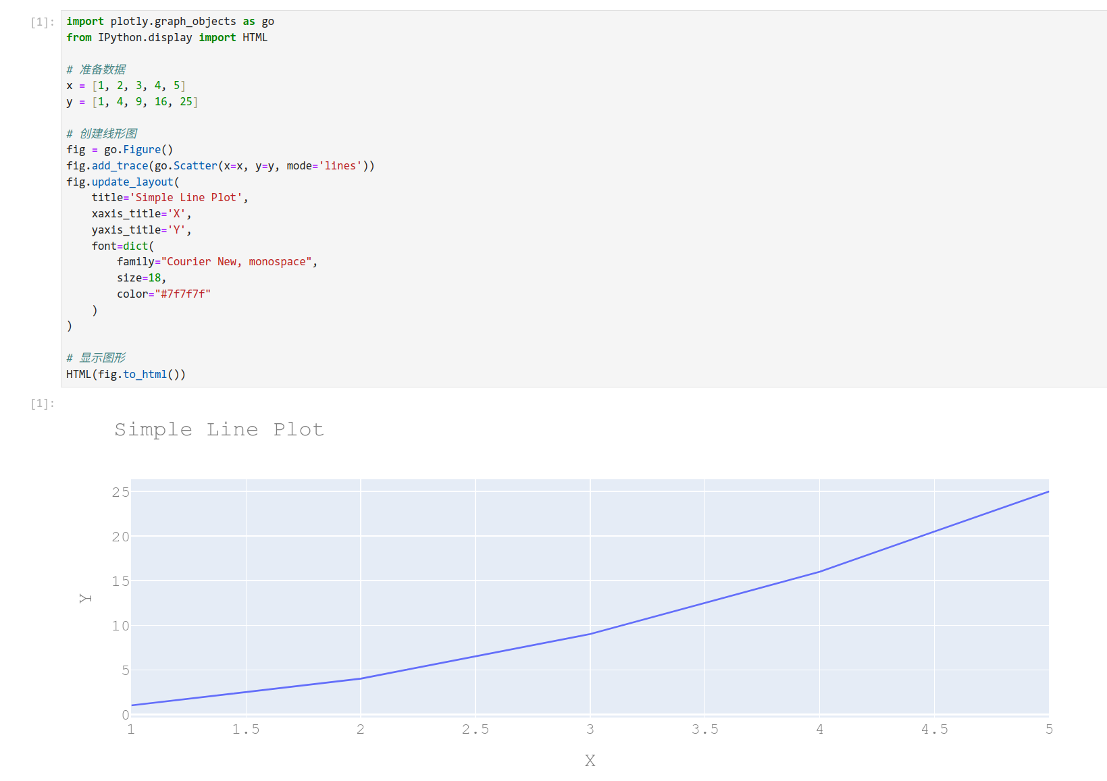1107x781 pixels.
Task: Click the y-axis tick label 20
Action: pyautogui.click(x=120, y=537)
